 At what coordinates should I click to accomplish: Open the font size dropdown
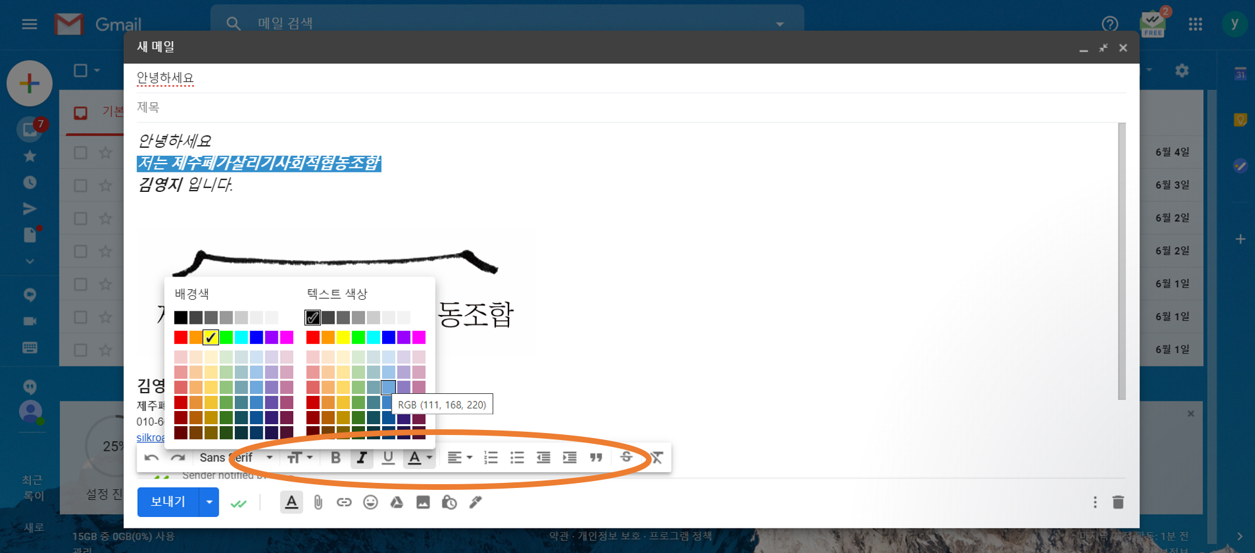300,458
